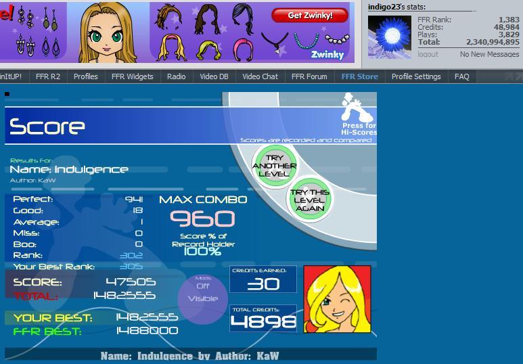Select the black pendant necklace icon
Image resolution: width=523 pixels, height=364 pixels.
tap(274, 43)
